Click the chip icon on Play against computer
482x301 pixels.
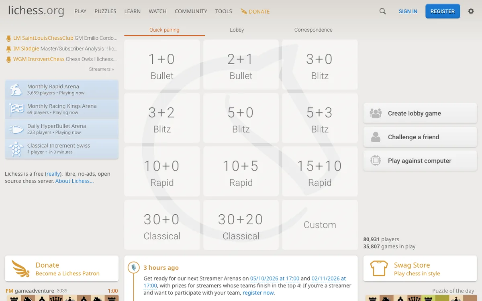(x=376, y=161)
